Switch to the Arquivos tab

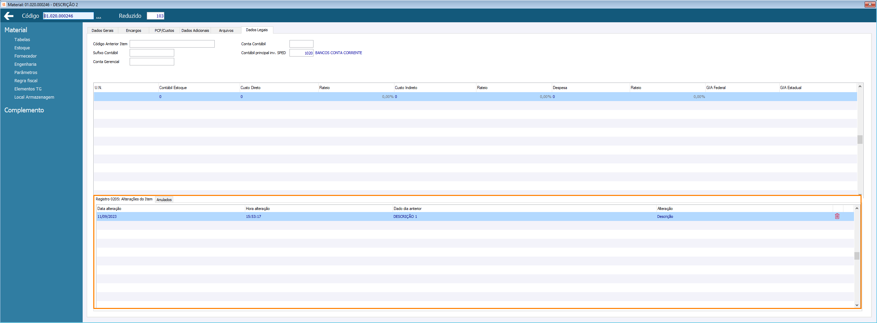(x=226, y=30)
